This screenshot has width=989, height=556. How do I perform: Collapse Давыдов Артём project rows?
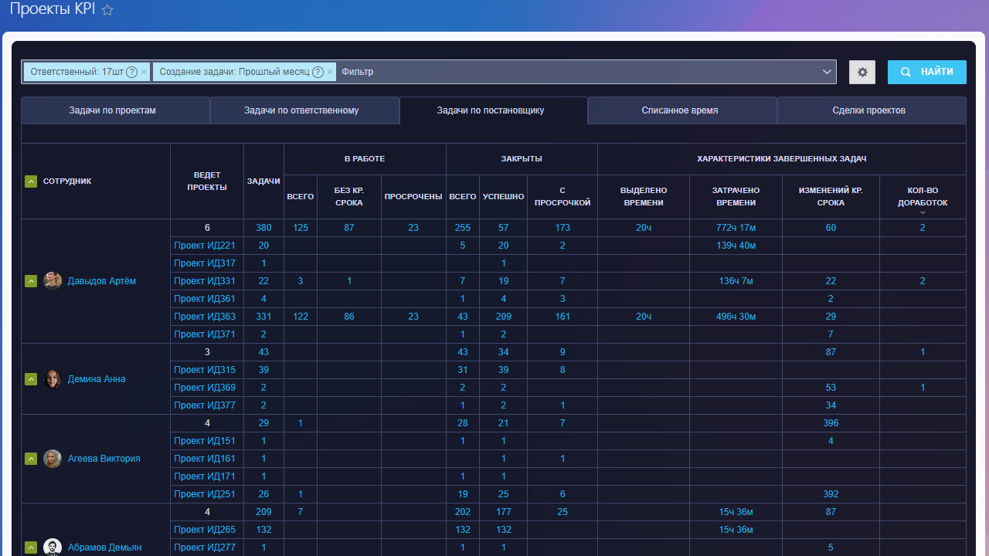pos(31,281)
